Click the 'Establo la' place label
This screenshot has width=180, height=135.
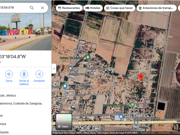[x=174, y=71]
